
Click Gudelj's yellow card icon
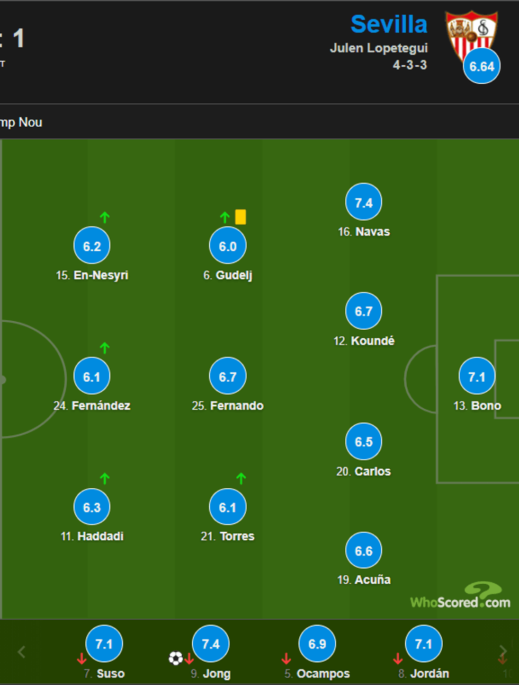[x=240, y=217]
